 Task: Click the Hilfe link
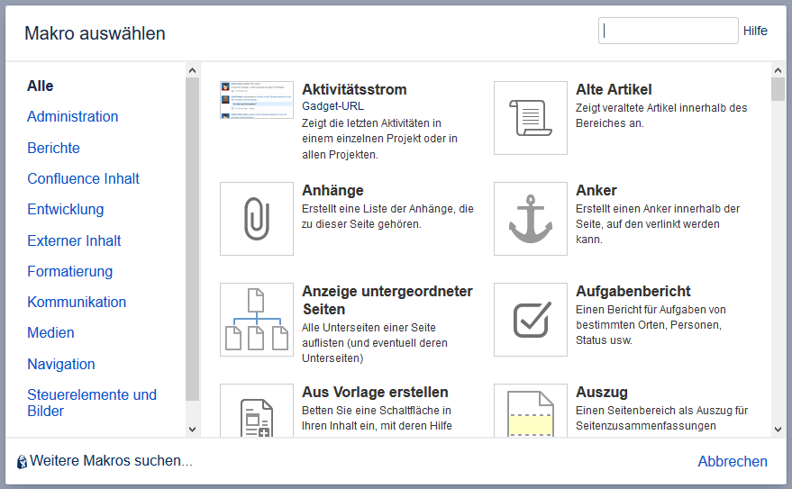click(x=755, y=31)
